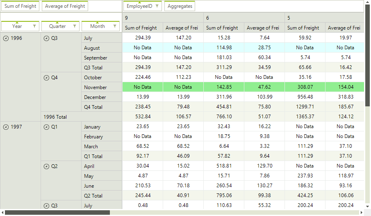Click Average of Frei header under employee 6
The image size is (371, 216).
tap(264, 28)
